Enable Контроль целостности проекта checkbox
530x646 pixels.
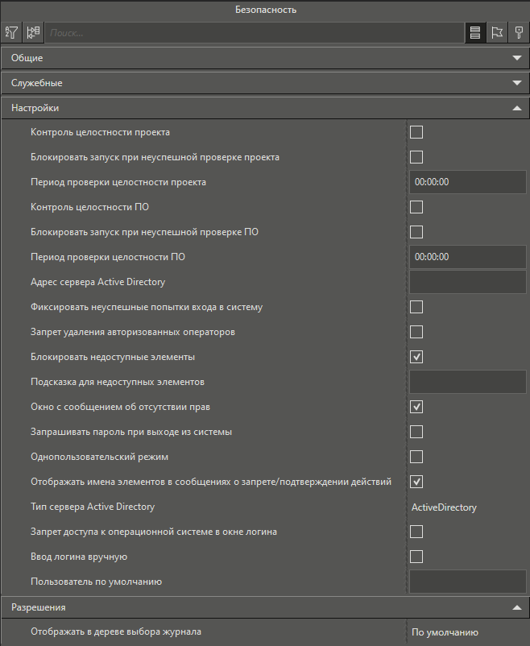tap(416, 132)
